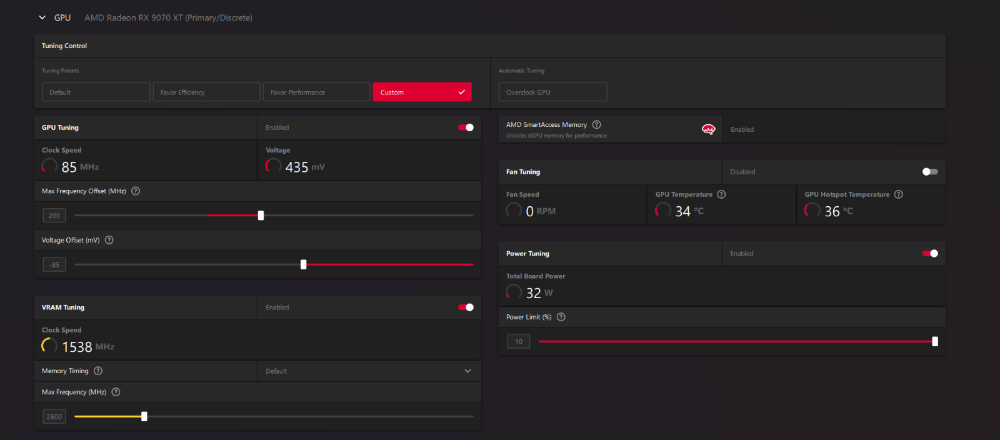The image size is (1000, 440).
Task: Click the Tuning Control heading
Action: (64, 46)
